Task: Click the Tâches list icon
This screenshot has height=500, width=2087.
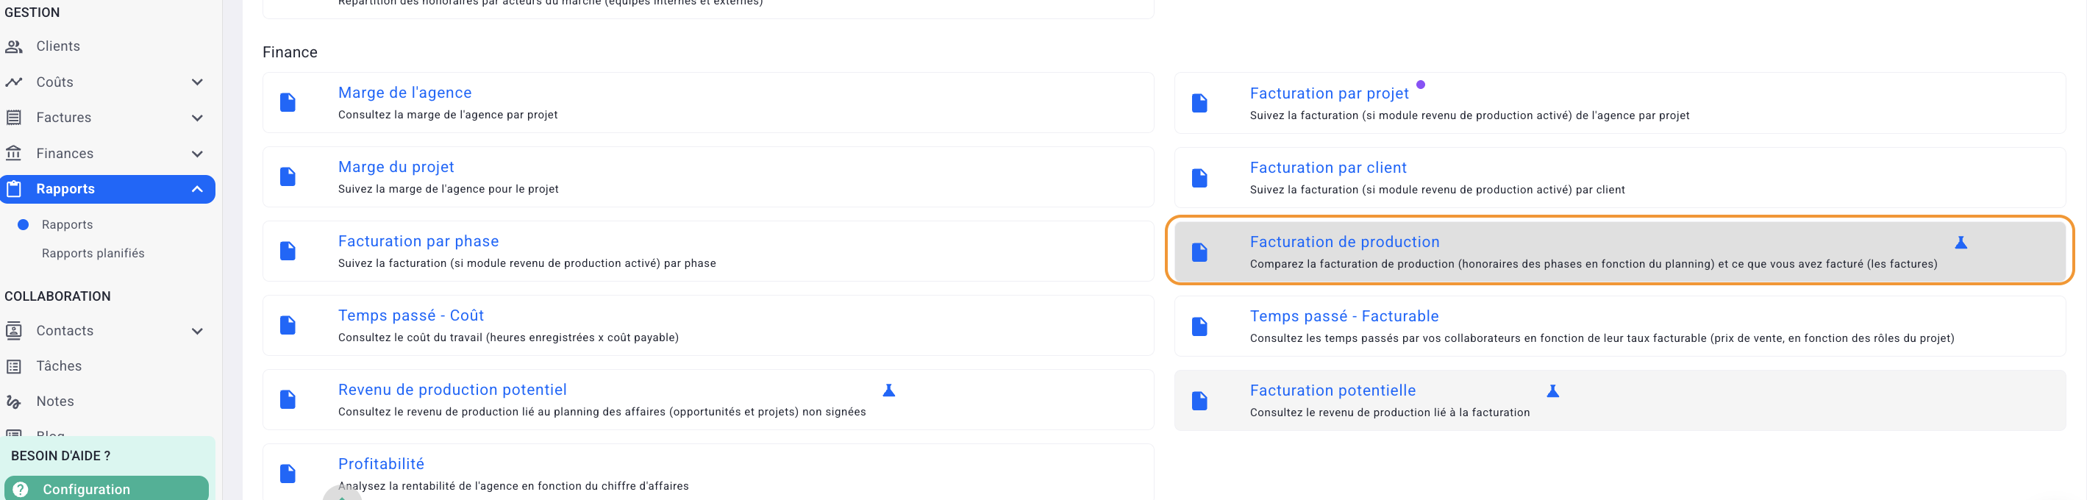Action: click(x=14, y=366)
